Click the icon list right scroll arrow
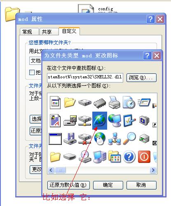This screenshot has width=171, height=206. [153, 170]
